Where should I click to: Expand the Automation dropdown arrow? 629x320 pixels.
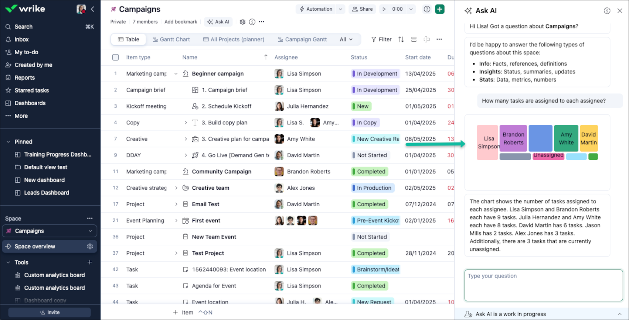click(340, 9)
